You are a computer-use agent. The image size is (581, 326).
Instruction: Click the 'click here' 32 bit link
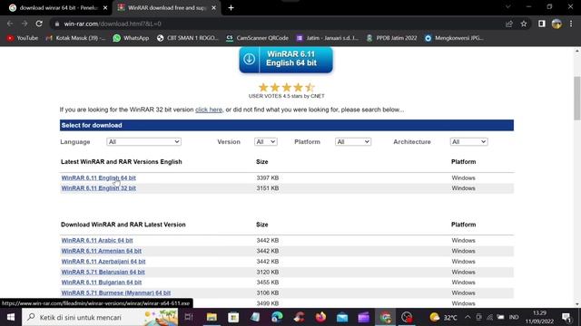pyautogui.click(x=209, y=110)
